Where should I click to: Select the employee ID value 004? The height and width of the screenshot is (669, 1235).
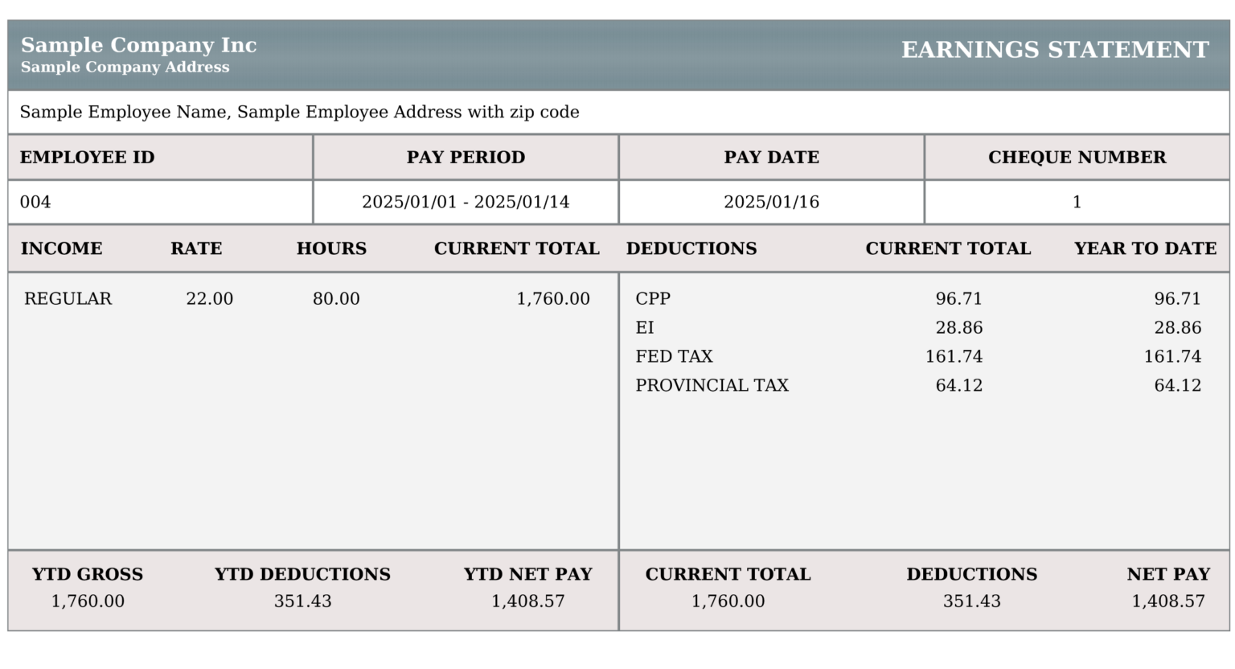pyautogui.click(x=34, y=202)
